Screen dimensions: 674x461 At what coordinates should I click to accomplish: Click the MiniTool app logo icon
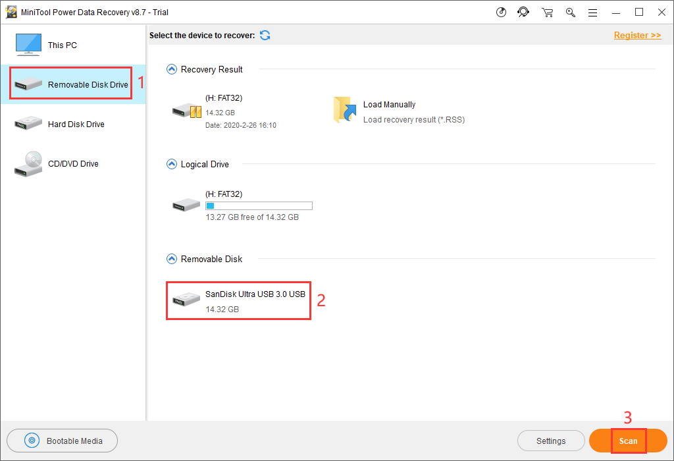coord(11,12)
